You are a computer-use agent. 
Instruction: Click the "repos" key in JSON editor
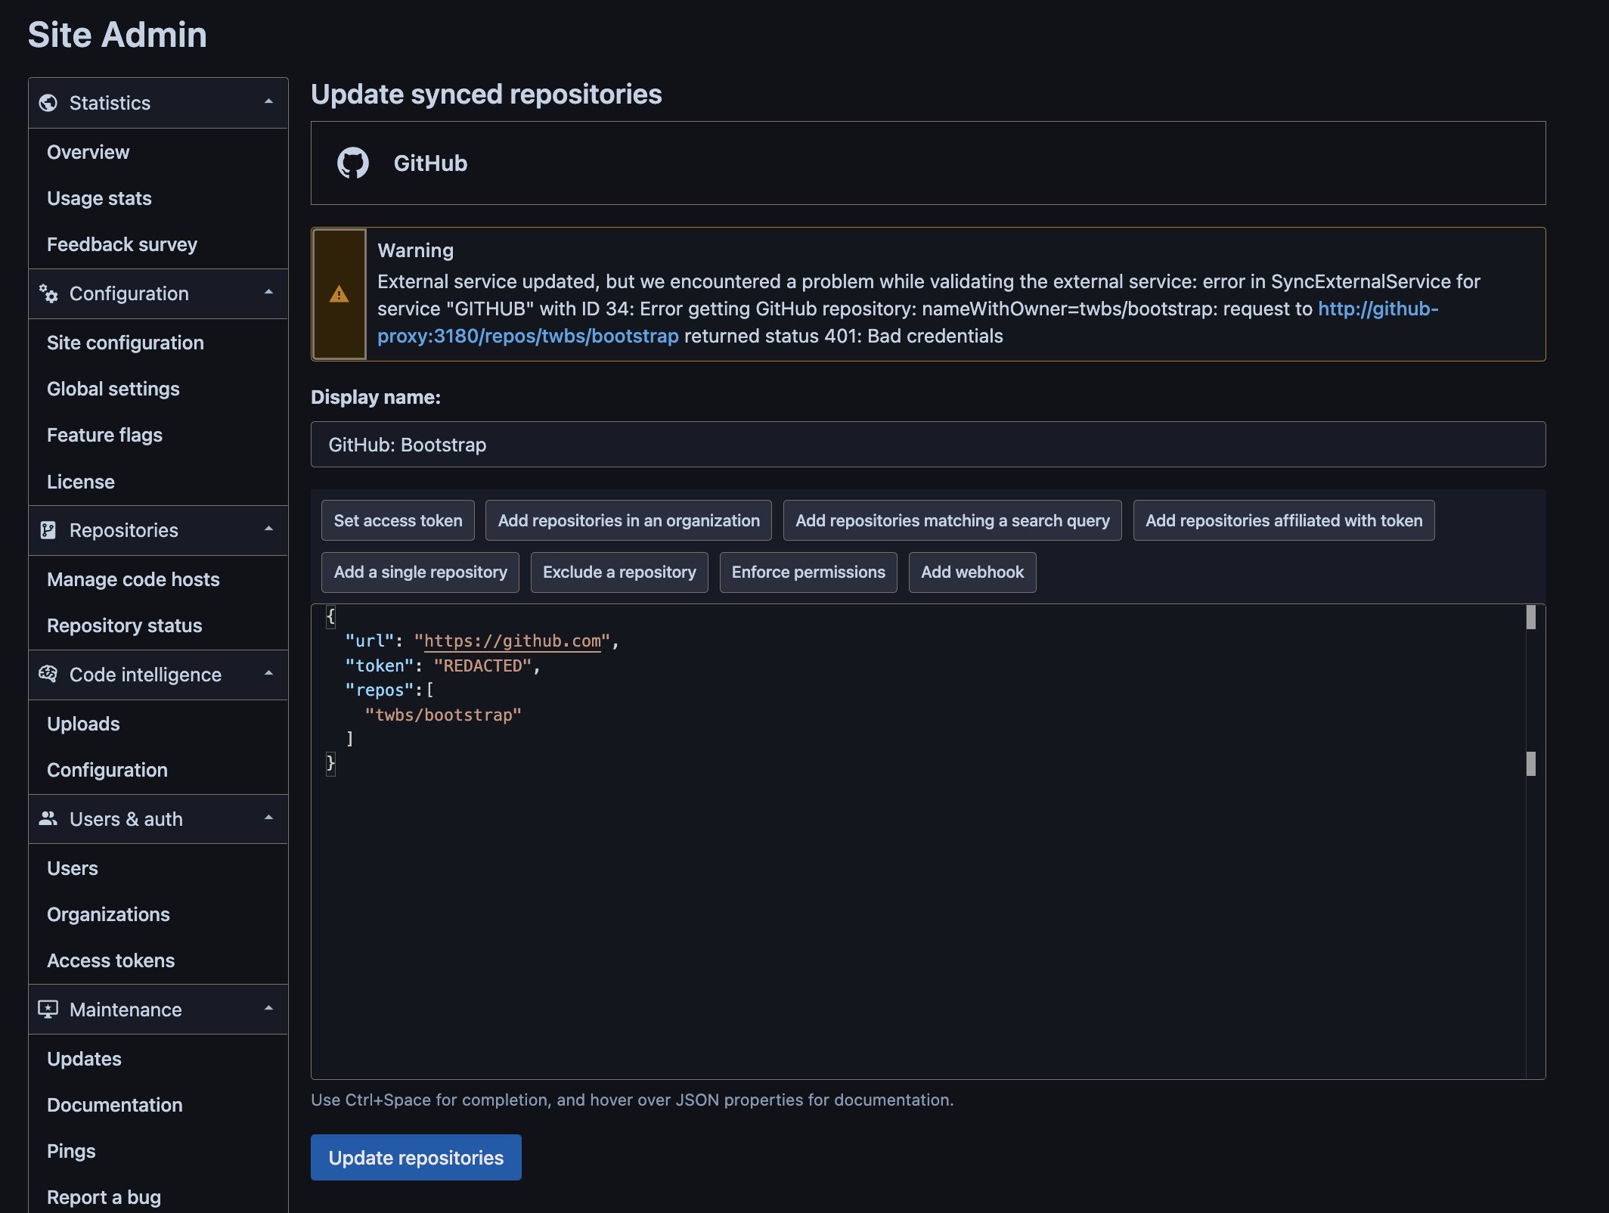click(380, 690)
